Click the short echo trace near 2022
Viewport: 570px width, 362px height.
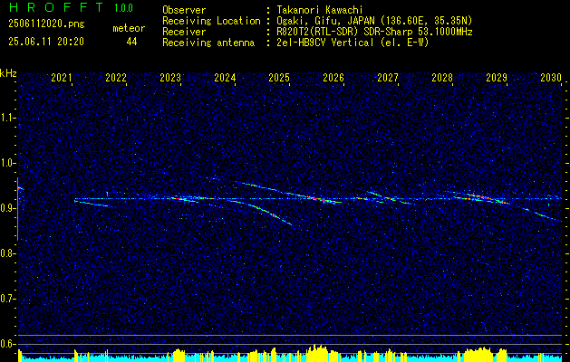click(91, 204)
